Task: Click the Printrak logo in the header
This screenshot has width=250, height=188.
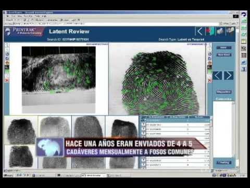Action: [x=24, y=31]
